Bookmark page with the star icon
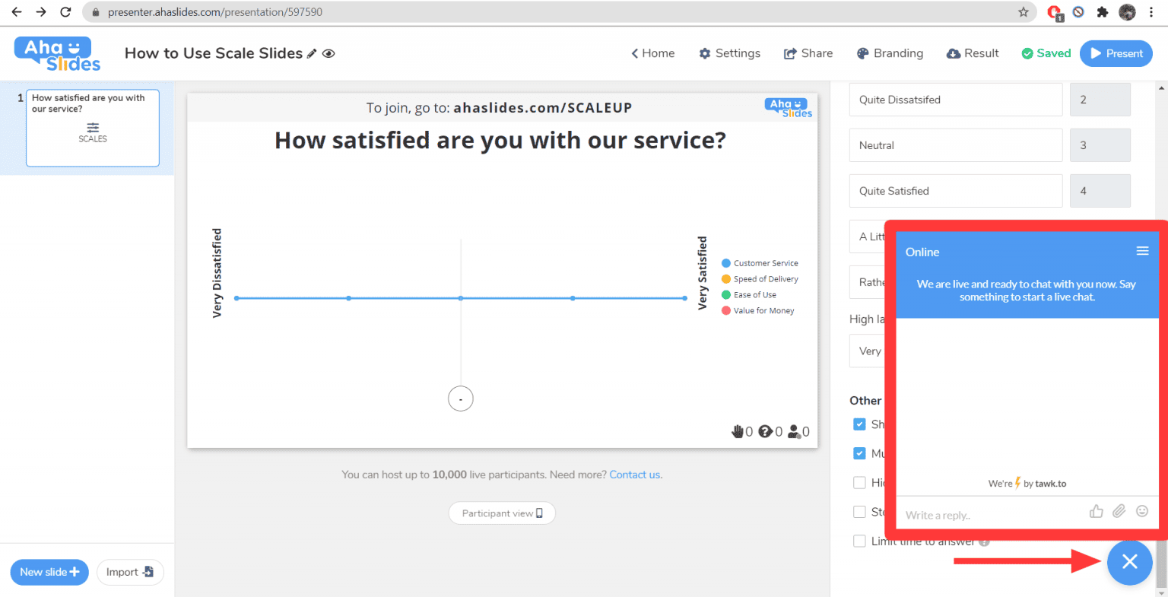The image size is (1168, 597). coord(1023,12)
